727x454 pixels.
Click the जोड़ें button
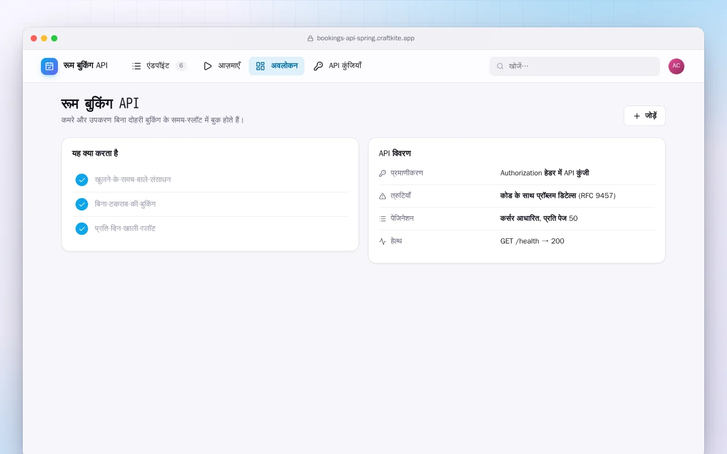[645, 116]
